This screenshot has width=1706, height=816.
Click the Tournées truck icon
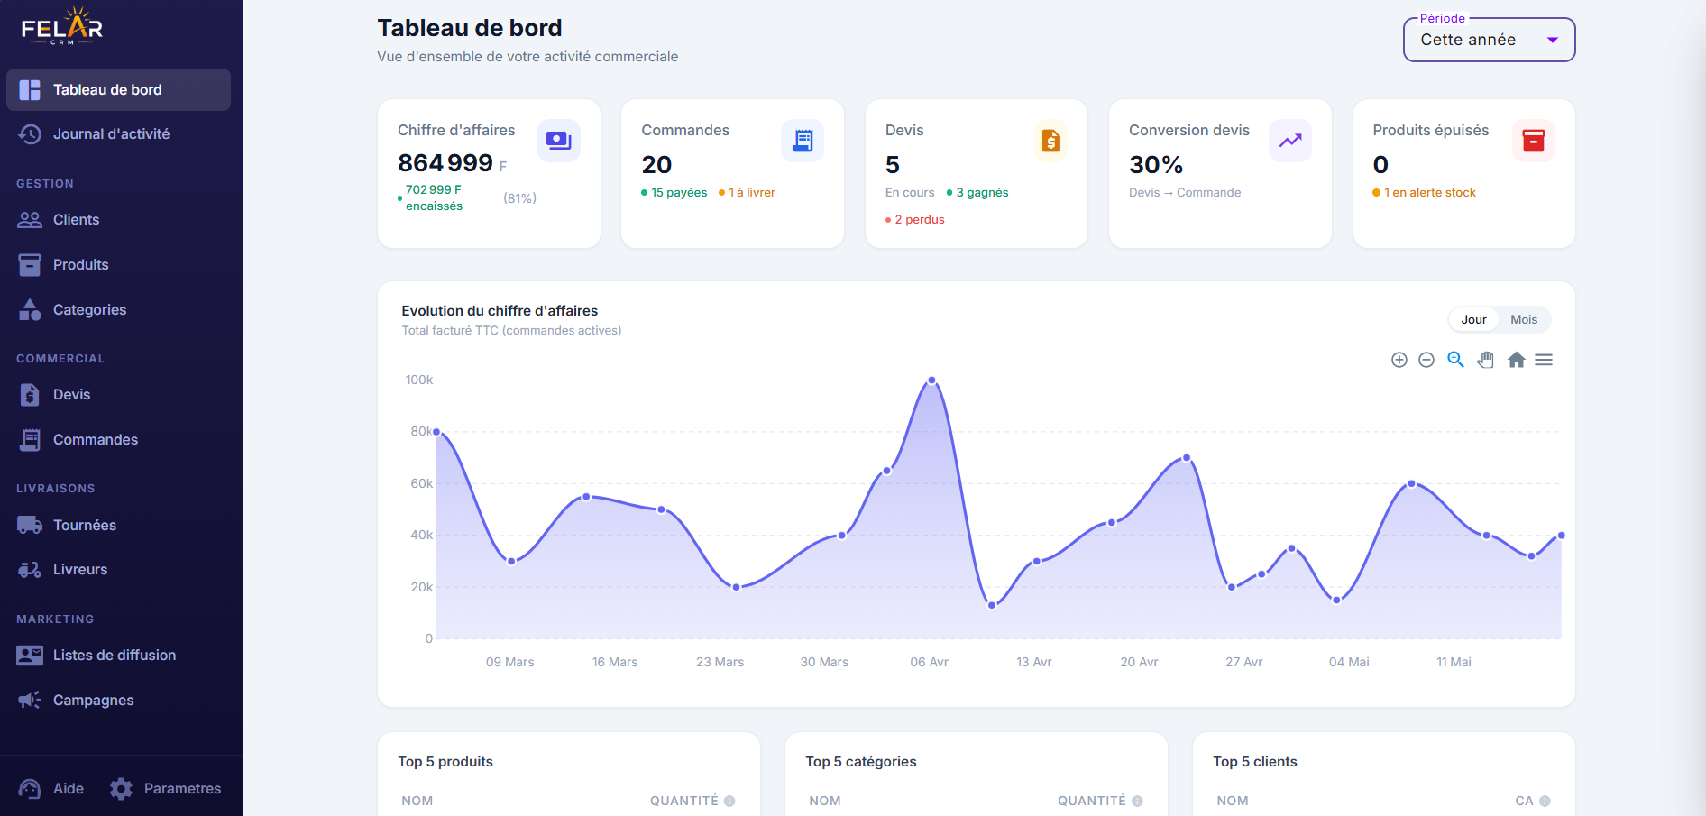click(30, 525)
